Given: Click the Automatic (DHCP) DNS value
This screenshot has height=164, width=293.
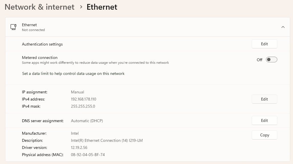Looking at the screenshot, I should (87, 121).
